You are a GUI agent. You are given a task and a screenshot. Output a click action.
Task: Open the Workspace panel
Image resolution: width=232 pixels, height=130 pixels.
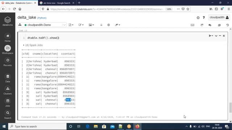(x=8, y=50)
